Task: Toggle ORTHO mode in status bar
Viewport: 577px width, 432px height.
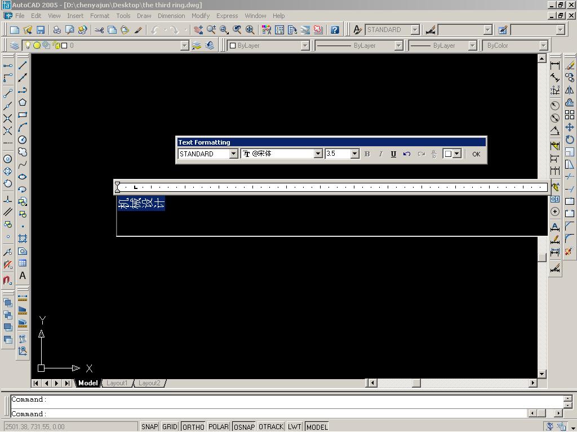Action: tap(193, 427)
